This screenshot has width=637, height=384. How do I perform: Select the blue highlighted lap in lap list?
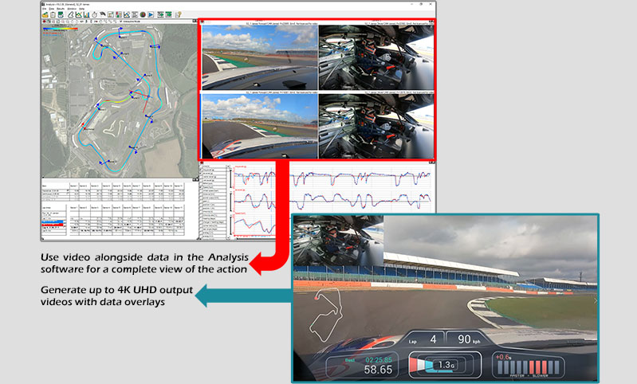pyautogui.click(x=53, y=222)
